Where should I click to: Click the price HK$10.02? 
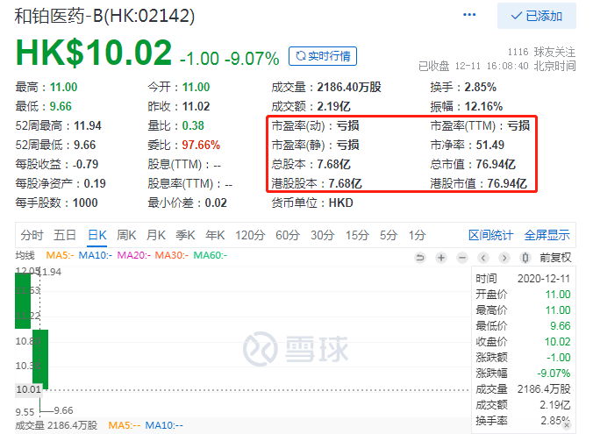coord(94,53)
